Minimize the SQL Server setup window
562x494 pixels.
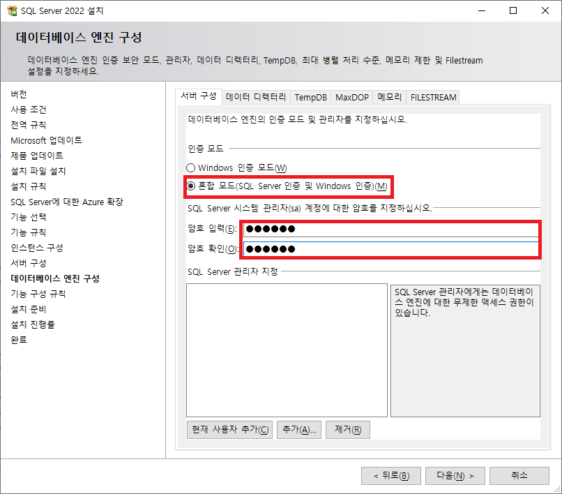click(x=482, y=10)
